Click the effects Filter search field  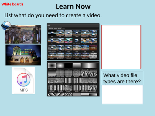pos(80,28)
